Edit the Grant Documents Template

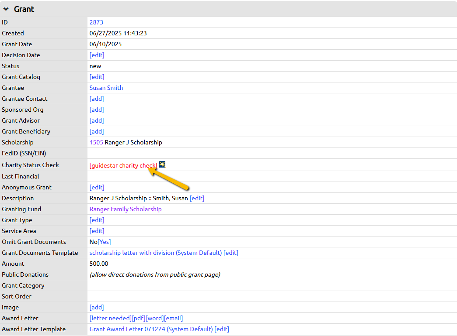231,253
